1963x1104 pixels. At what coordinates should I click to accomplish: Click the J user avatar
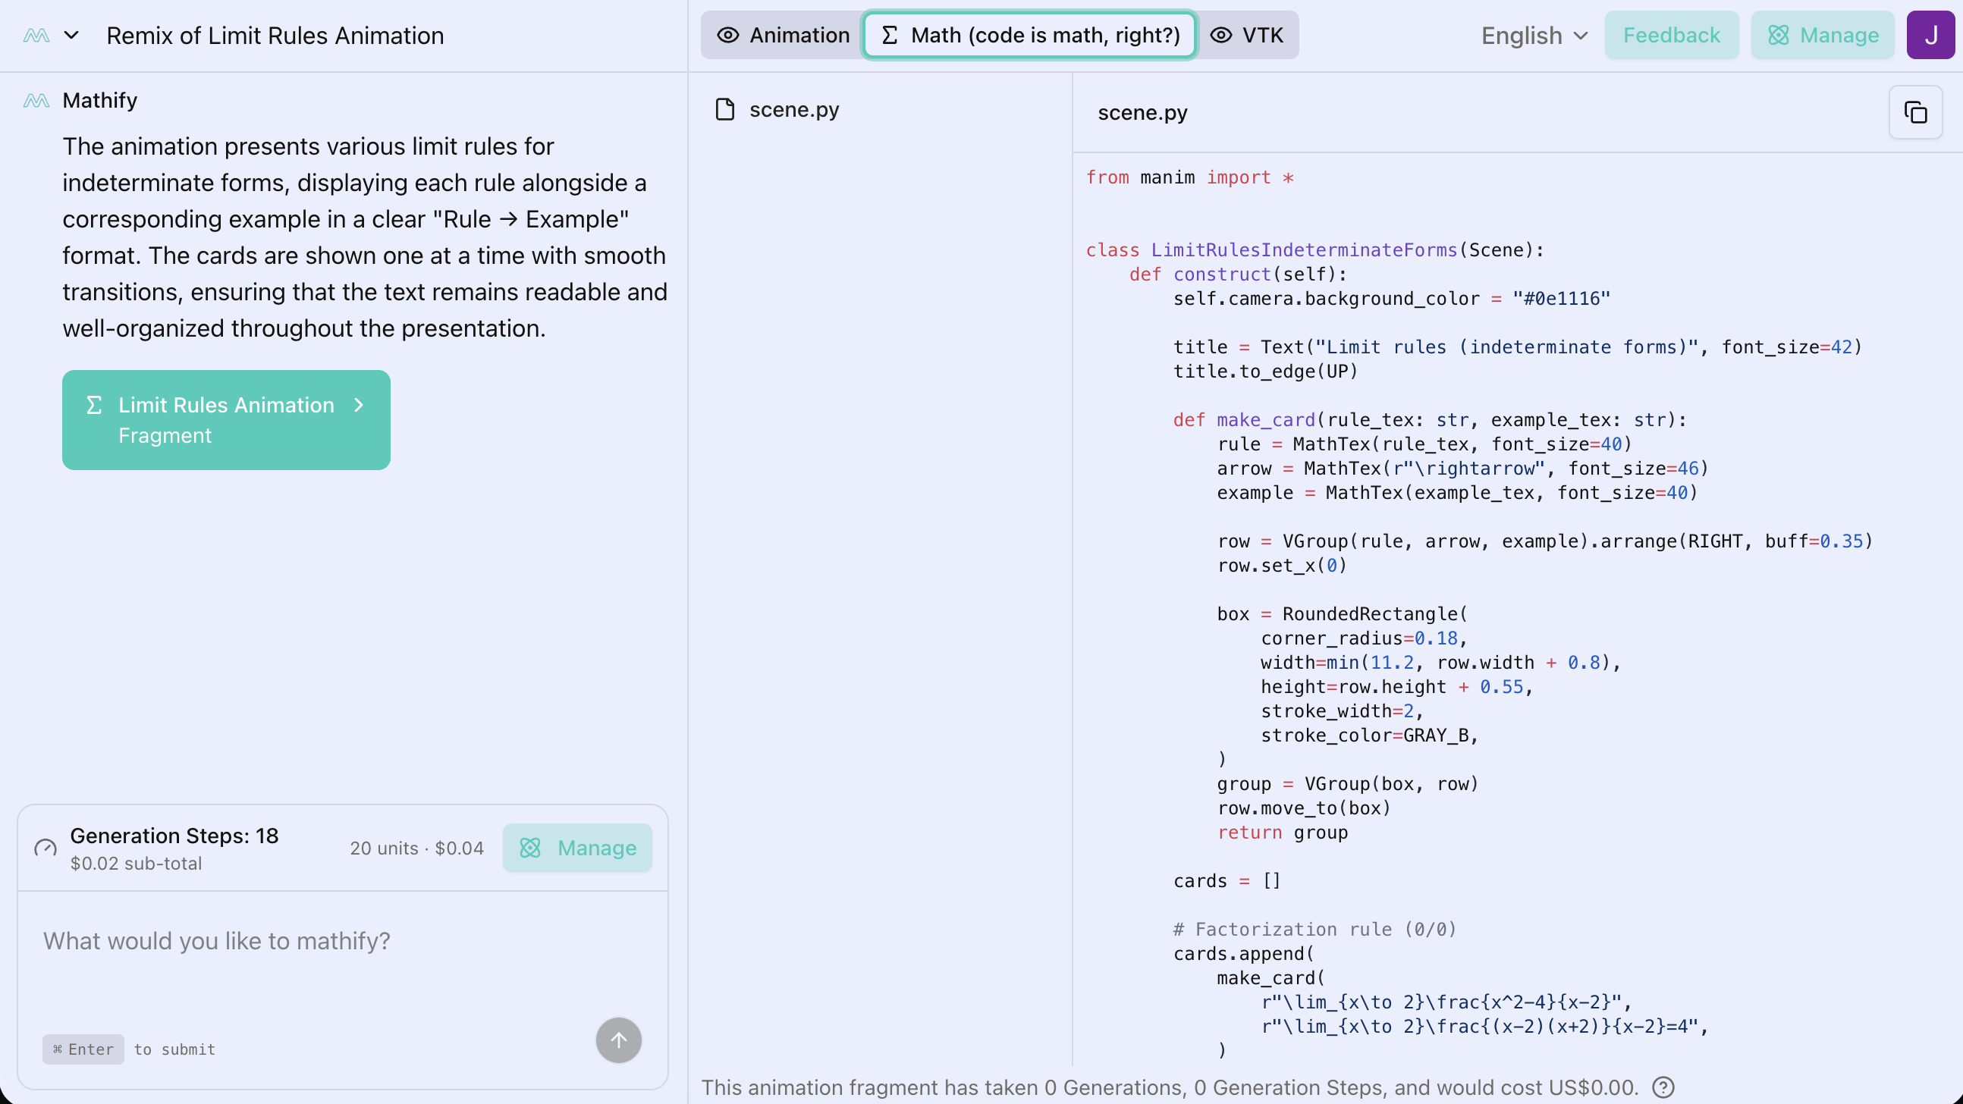click(1930, 35)
